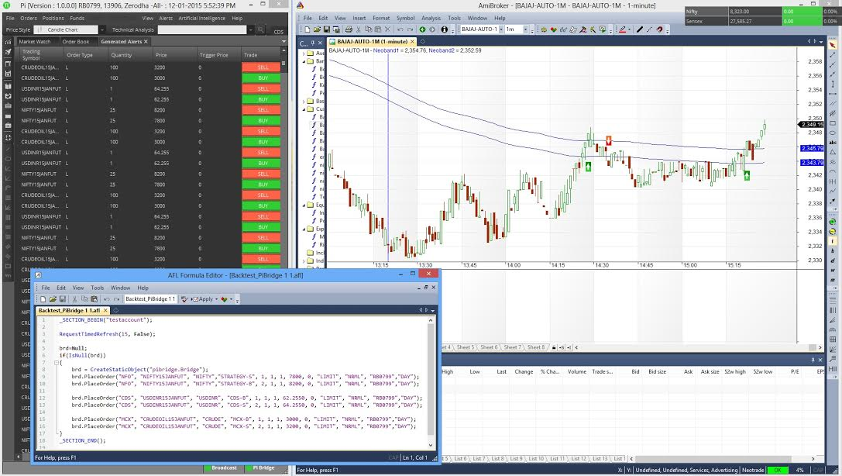The width and height of the screenshot is (842, 476).
Task: Open Price Style Candle Chart dropdown
Action: point(102,30)
